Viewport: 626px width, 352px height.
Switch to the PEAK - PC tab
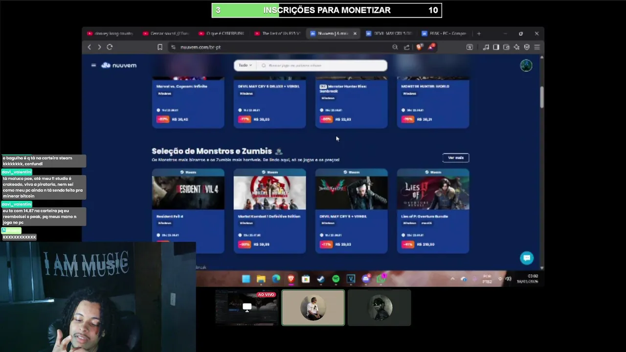click(x=445, y=33)
